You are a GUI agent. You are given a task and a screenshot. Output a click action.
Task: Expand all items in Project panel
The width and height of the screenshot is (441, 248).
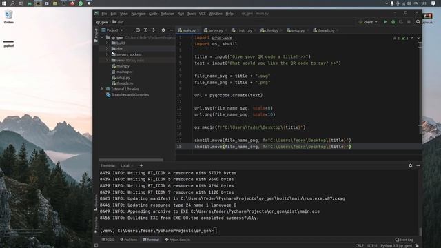[x=145, y=30]
